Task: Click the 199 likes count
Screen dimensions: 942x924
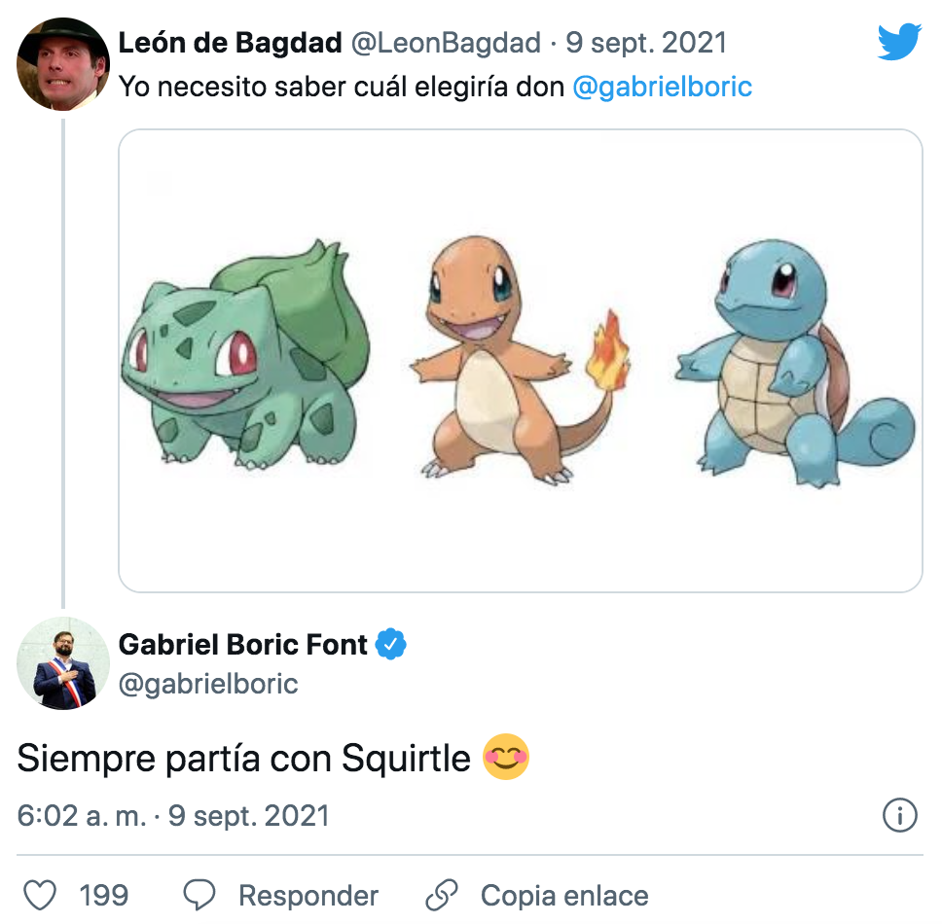Action: 104,895
